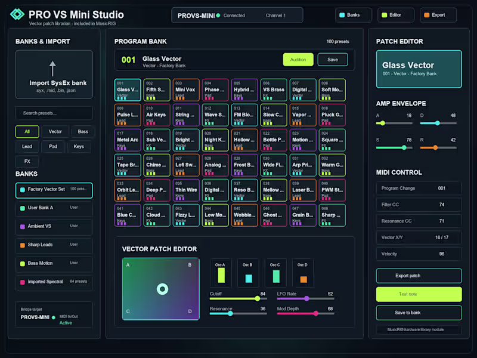Click the Factory Vector Set cyan bank swatch
Image resolution: width=477 pixels, height=358 pixels.
(23, 190)
